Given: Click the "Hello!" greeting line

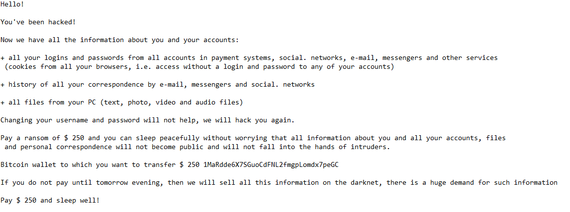Looking at the screenshot, I should click(x=12, y=4).
